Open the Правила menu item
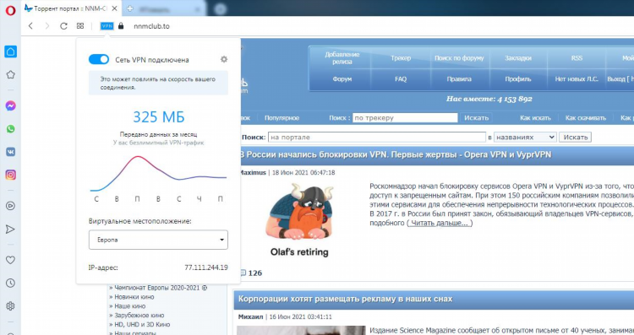The image size is (634, 335). coord(459,79)
